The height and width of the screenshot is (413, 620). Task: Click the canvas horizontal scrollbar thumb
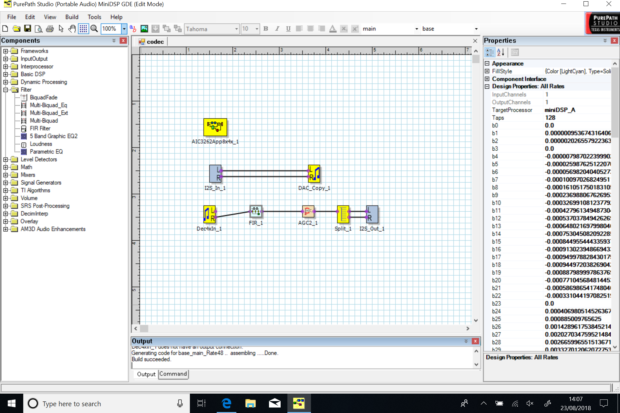tap(144, 328)
